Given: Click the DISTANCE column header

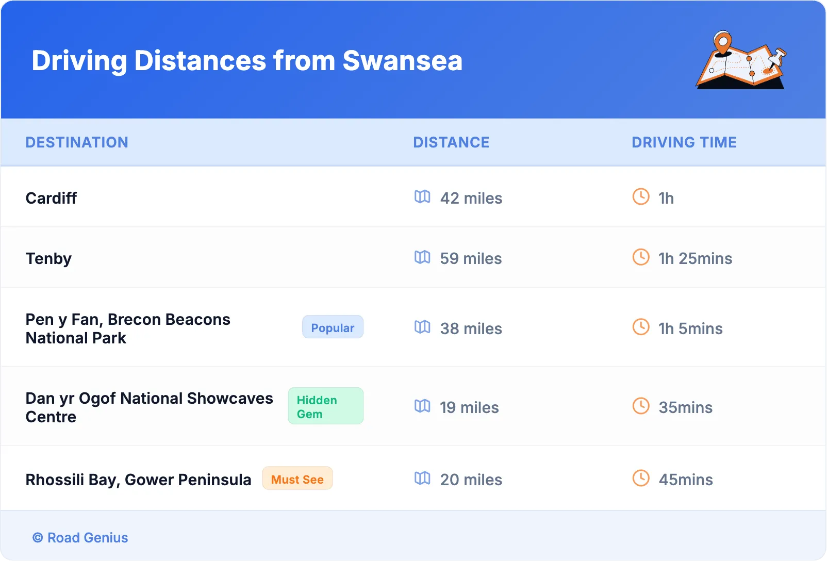Looking at the screenshot, I should (x=451, y=142).
